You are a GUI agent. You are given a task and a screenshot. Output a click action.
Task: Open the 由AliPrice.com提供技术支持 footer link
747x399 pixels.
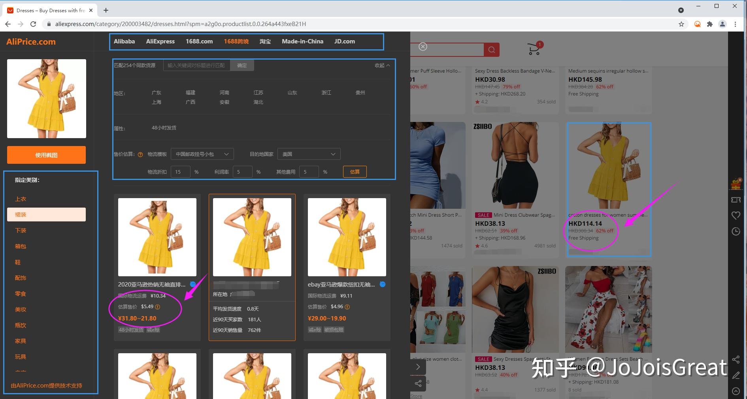coord(47,386)
